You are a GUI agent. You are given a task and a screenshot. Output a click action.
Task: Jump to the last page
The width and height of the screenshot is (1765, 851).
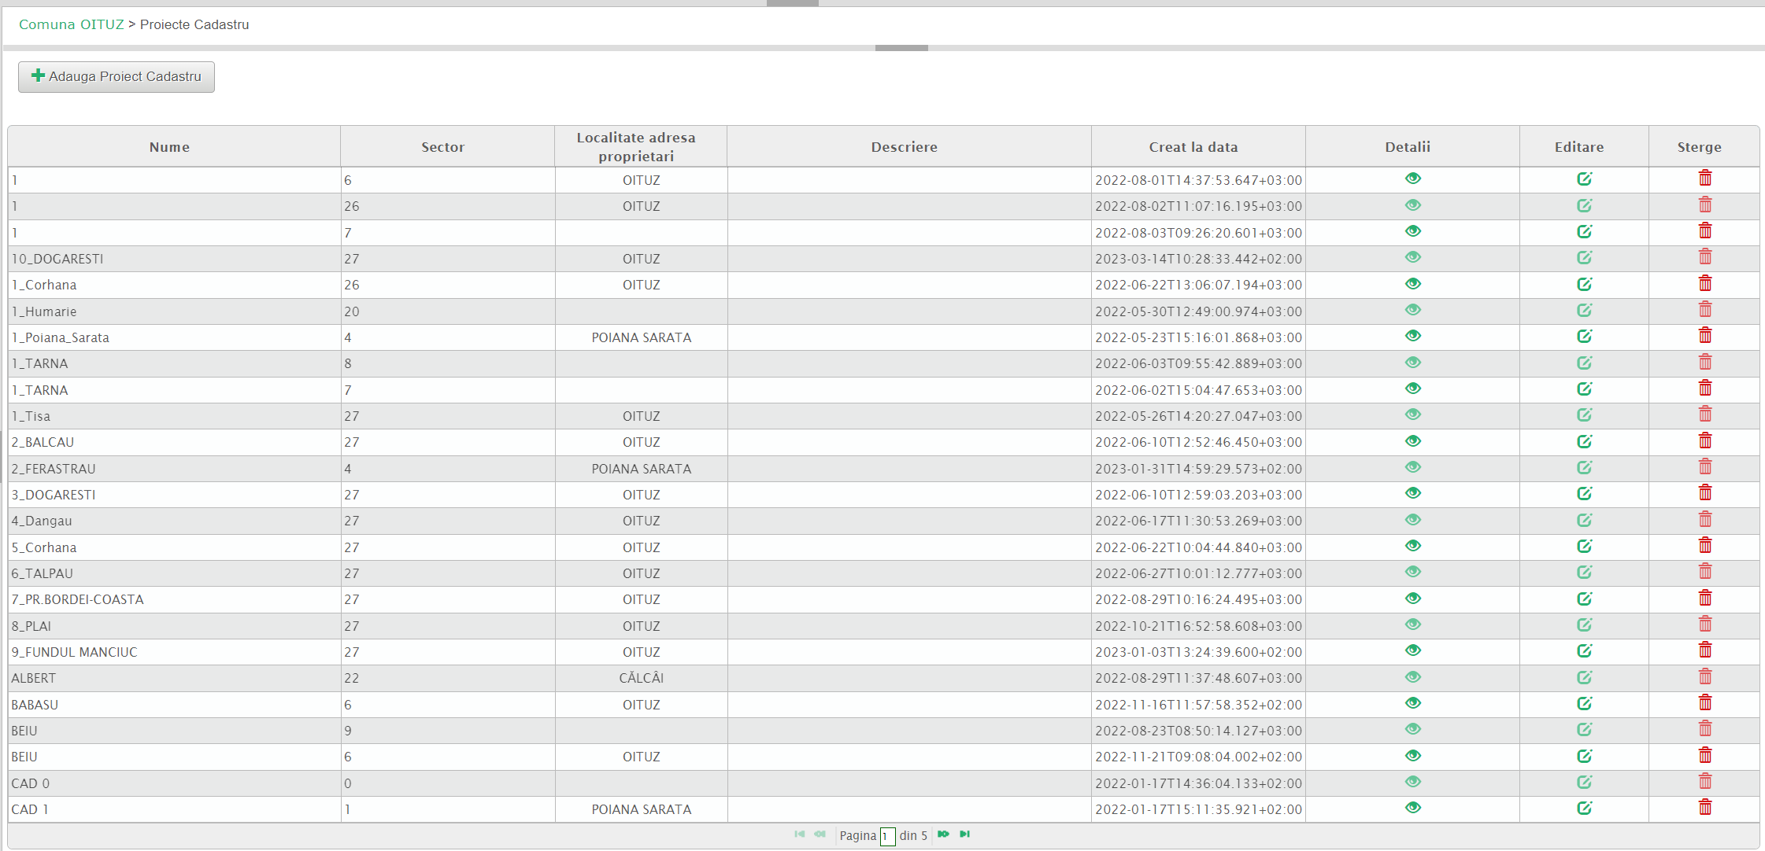(964, 834)
